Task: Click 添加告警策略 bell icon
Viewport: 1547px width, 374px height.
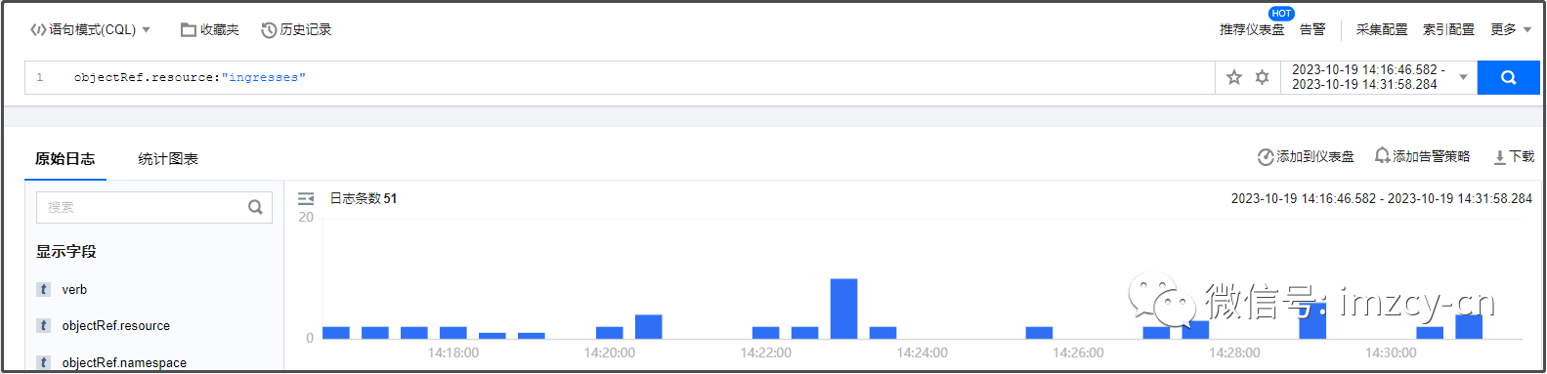Action: pyautogui.click(x=1382, y=156)
